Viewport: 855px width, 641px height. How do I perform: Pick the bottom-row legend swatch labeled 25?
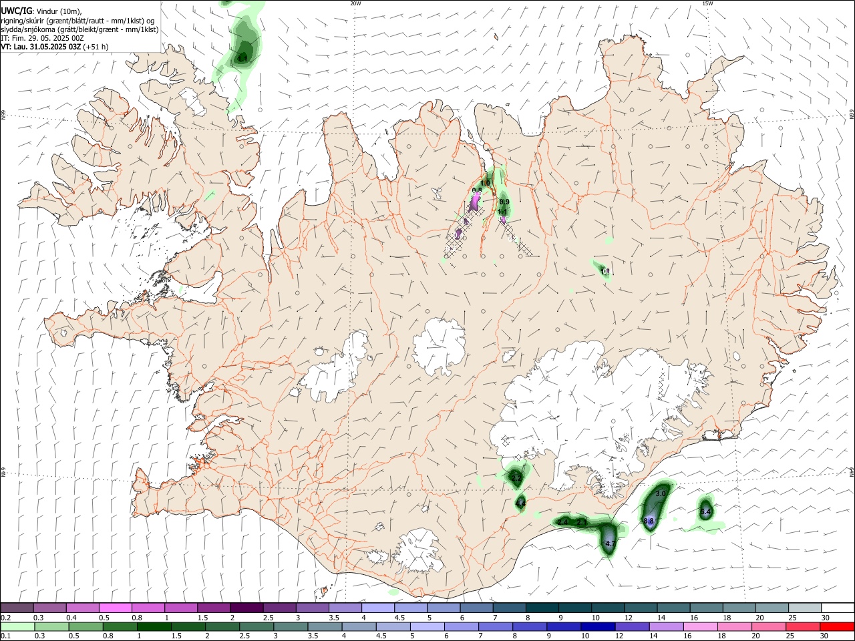point(802,627)
